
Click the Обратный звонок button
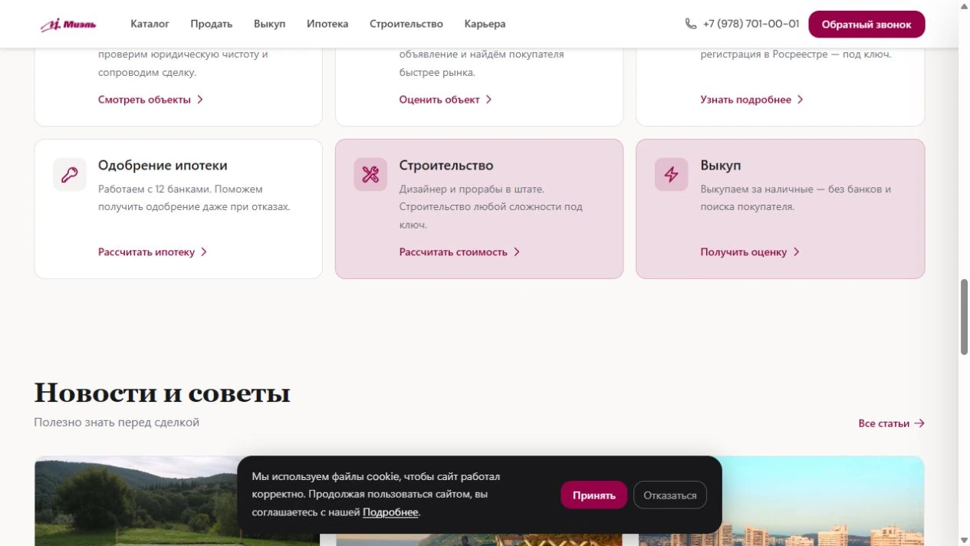pos(866,25)
